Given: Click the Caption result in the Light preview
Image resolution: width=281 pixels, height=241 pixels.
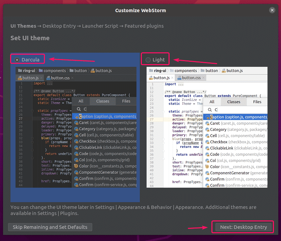Looking at the screenshot, I should click(235, 117).
